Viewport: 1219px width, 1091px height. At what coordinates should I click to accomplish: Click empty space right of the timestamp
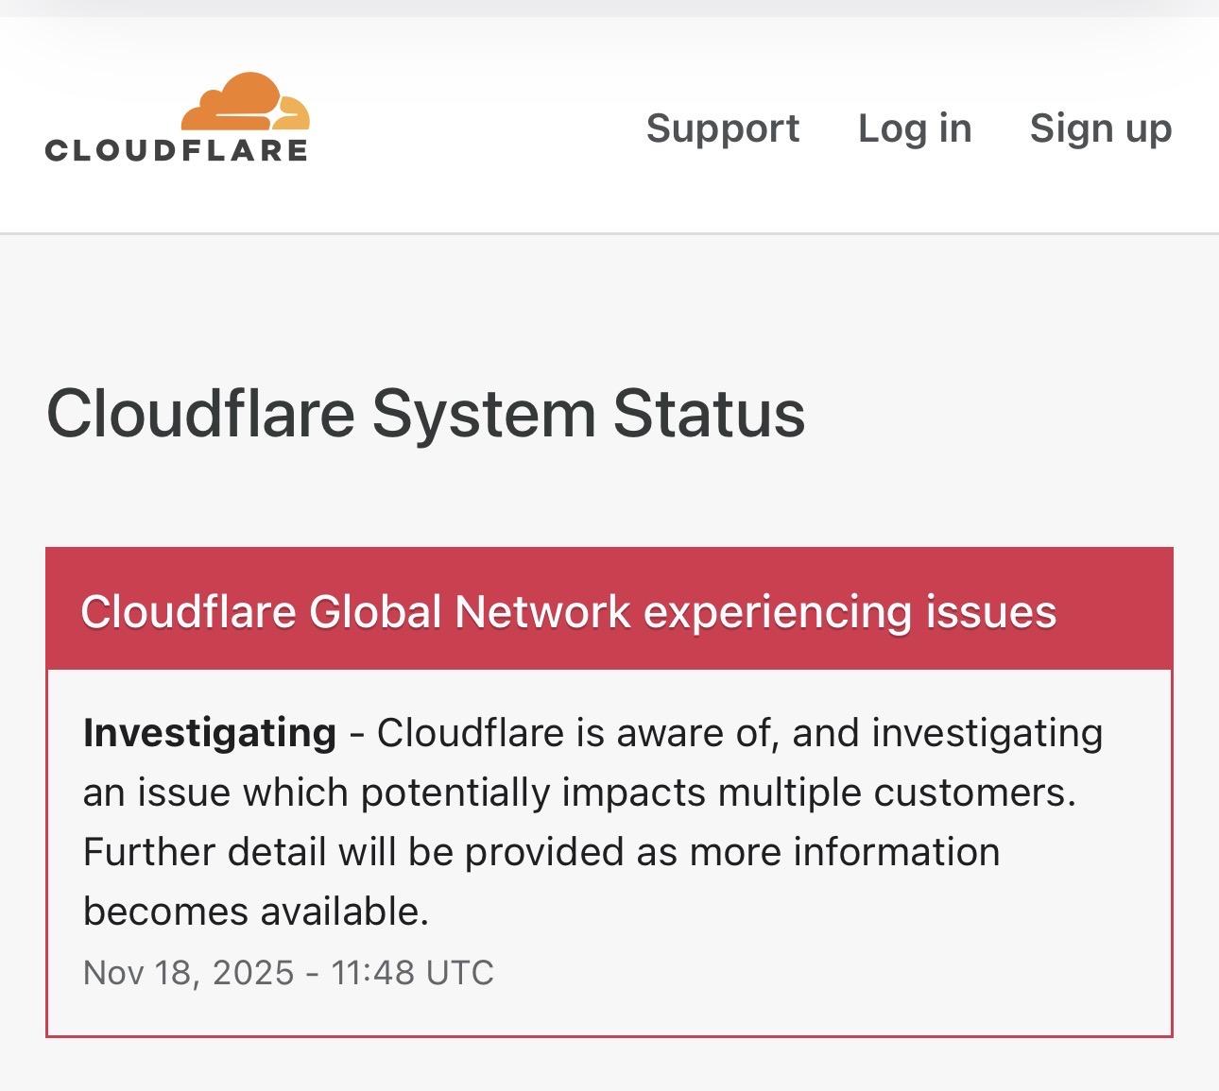[803, 972]
